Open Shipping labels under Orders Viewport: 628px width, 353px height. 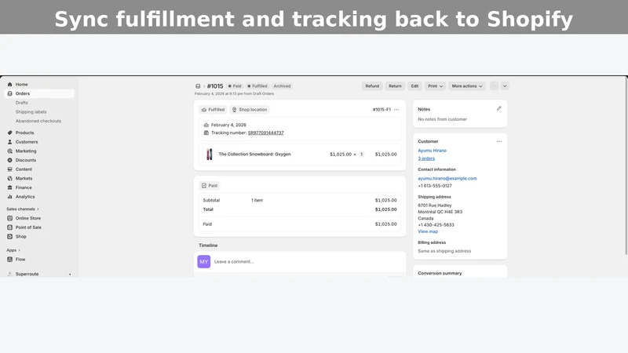[x=31, y=112]
